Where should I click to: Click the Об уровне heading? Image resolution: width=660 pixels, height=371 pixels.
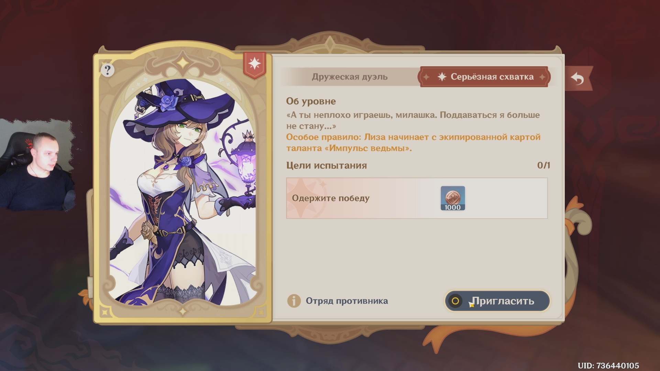(x=311, y=101)
